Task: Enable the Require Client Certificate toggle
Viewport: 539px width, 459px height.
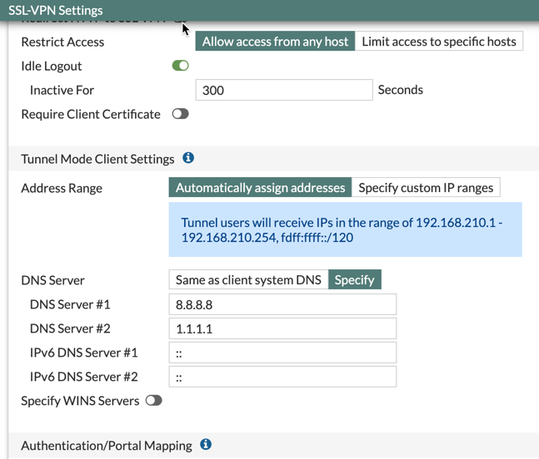Action: point(181,114)
